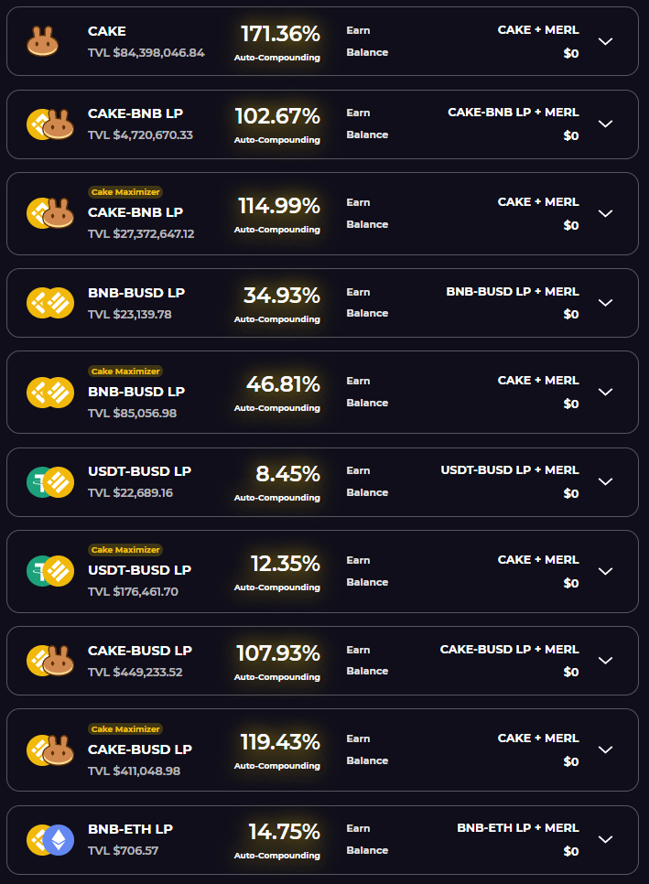This screenshot has width=649, height=884.
Task: Expand the Cake Maximizer CAKE-BUSD LP vault
Action: [605, 749]
